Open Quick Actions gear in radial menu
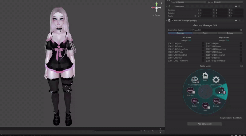 (216, 80)
